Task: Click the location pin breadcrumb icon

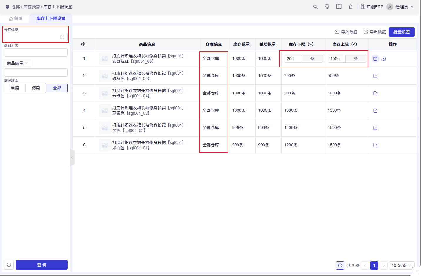Action: 7,6
